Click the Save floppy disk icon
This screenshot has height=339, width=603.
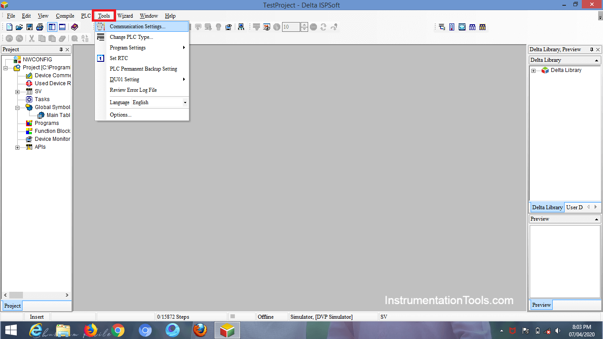30,27
